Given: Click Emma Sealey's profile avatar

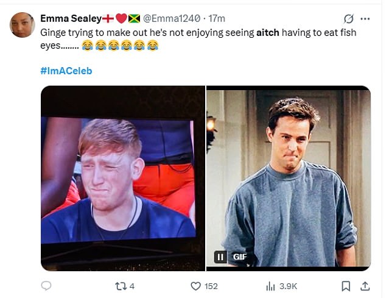Looking at the screenshot, I should tap(23, 25).
